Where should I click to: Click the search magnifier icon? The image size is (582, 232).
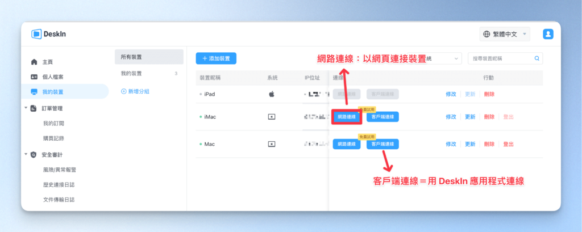[537, 58]
